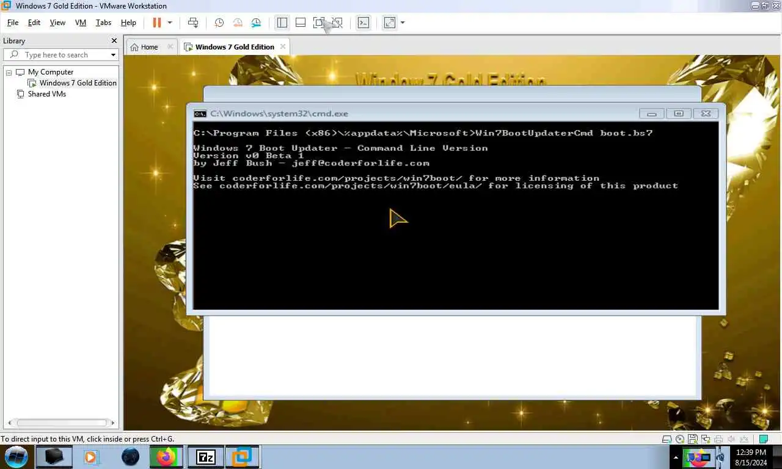Open the Windows Start button
The image size is (782, 469).
tap(16, 457)
